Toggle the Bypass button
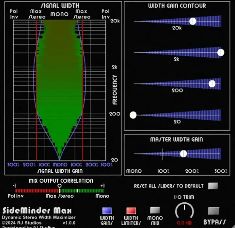 (214, 211)
